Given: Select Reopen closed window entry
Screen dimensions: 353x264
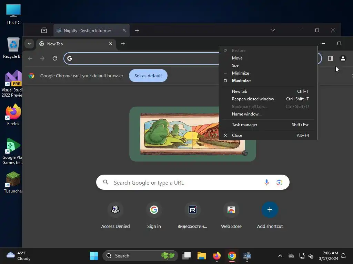Looking at the screenshot, I should pos(268,99).
